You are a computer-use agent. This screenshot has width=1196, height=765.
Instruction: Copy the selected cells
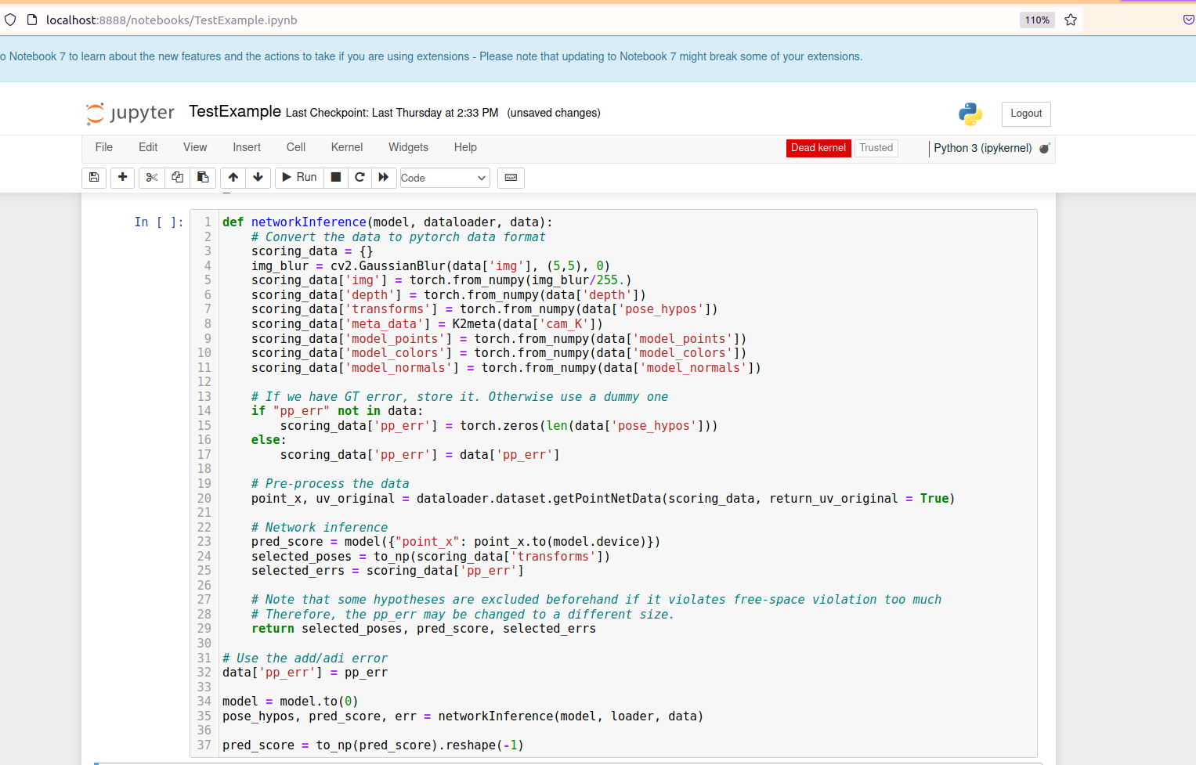point(177,178)
